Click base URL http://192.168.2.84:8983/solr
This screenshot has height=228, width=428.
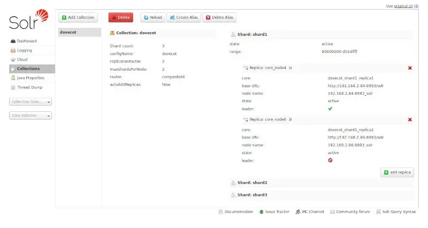click(356, 86)
